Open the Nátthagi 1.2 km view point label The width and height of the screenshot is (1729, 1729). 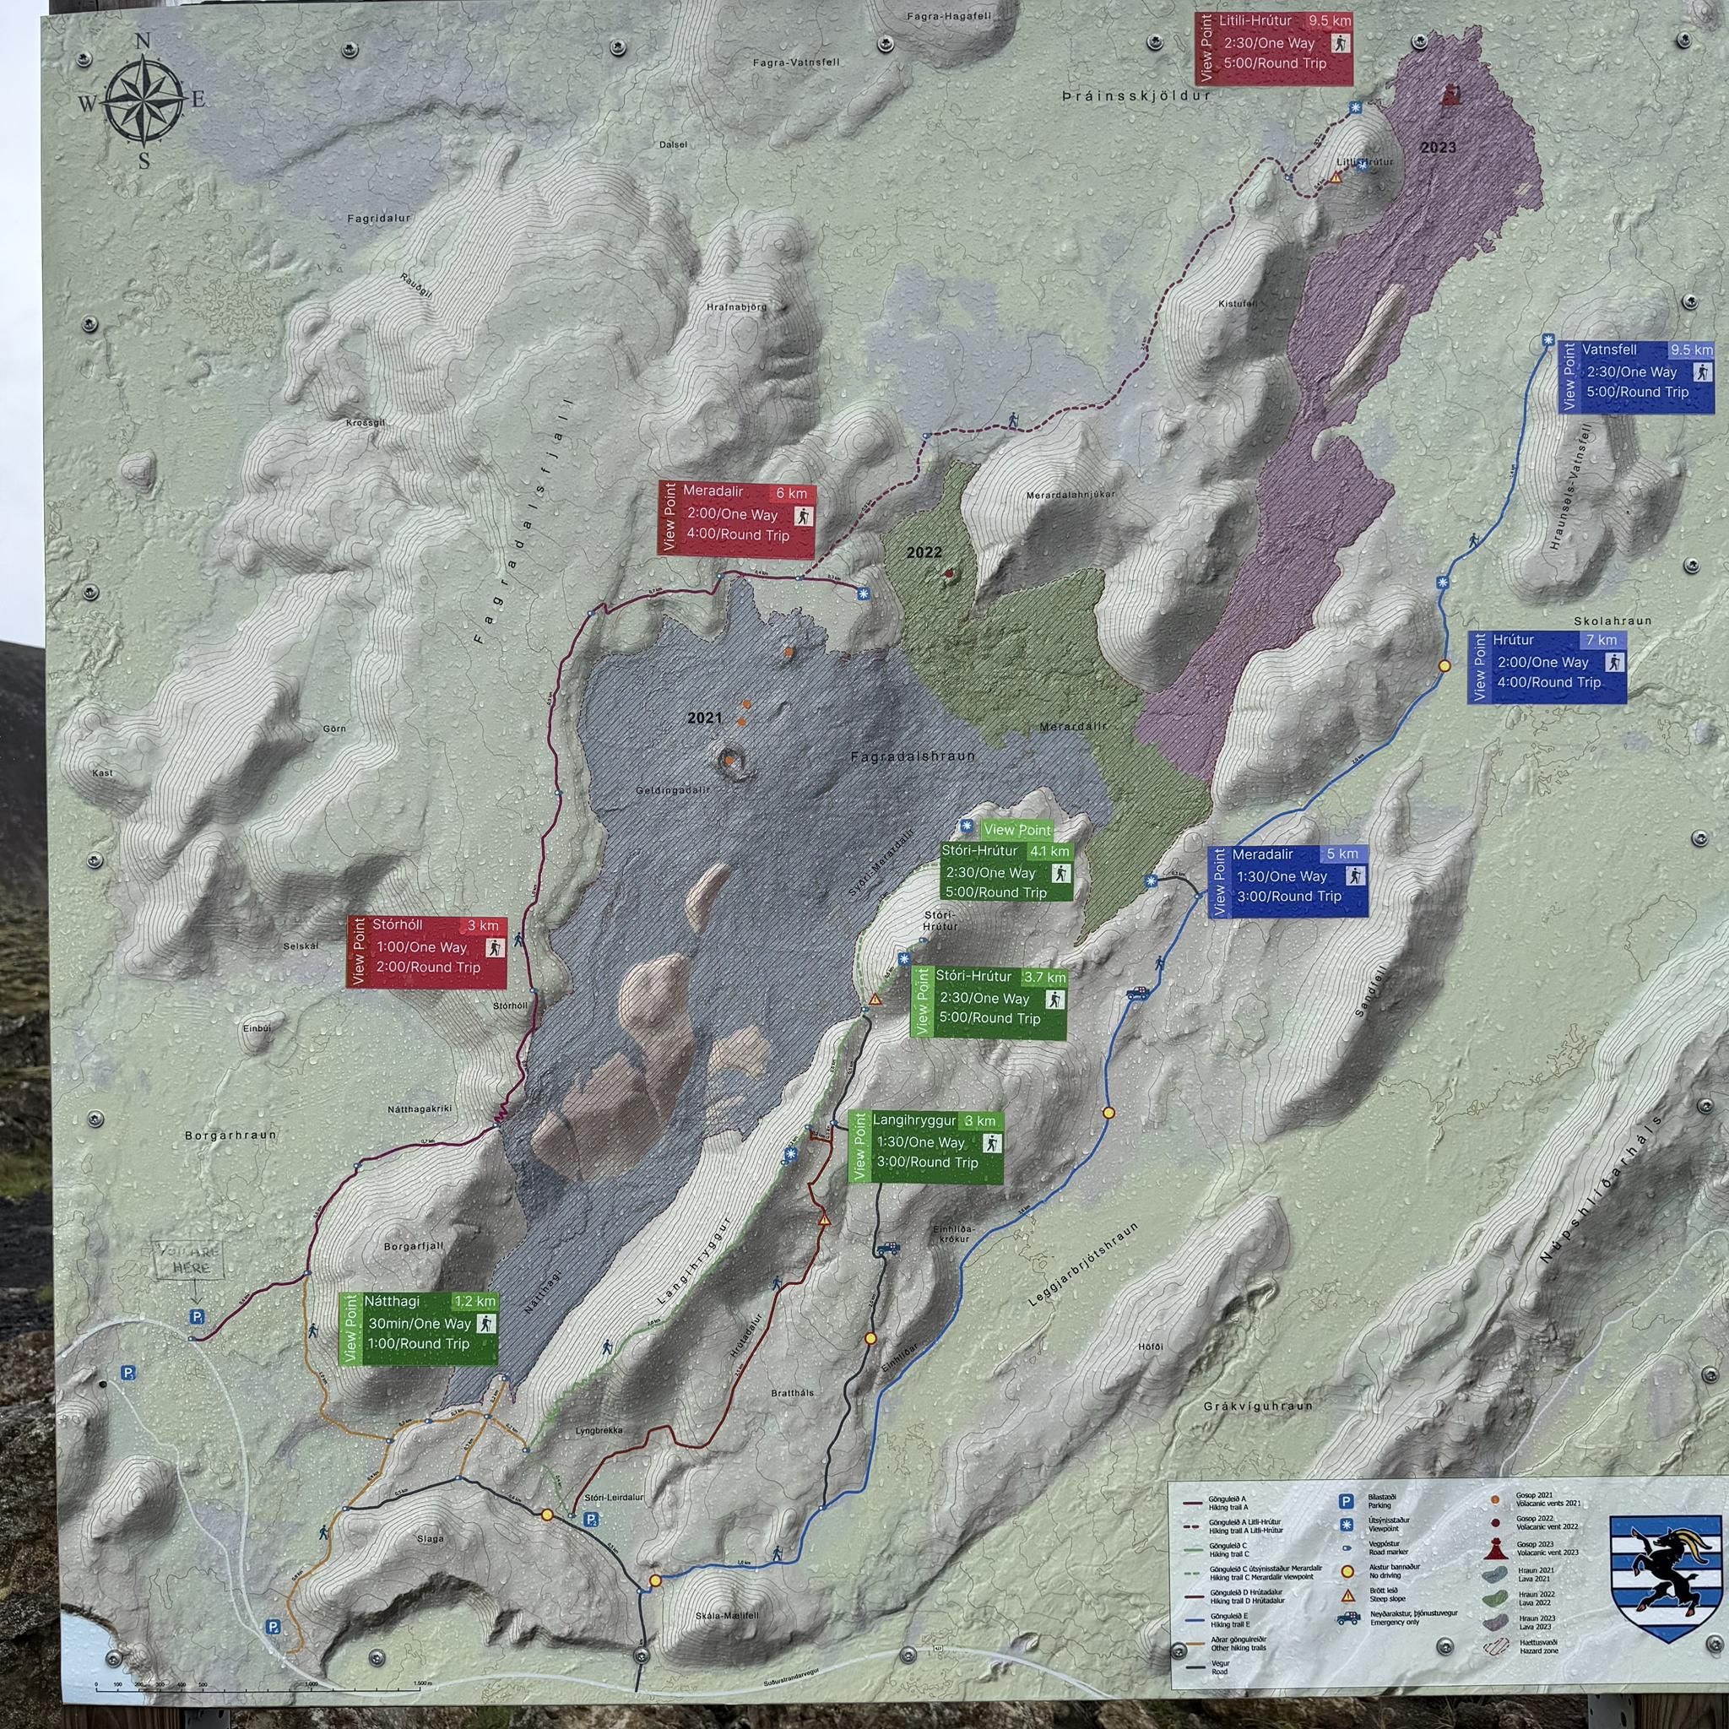pyautogui.click(x=418, y=1328)
